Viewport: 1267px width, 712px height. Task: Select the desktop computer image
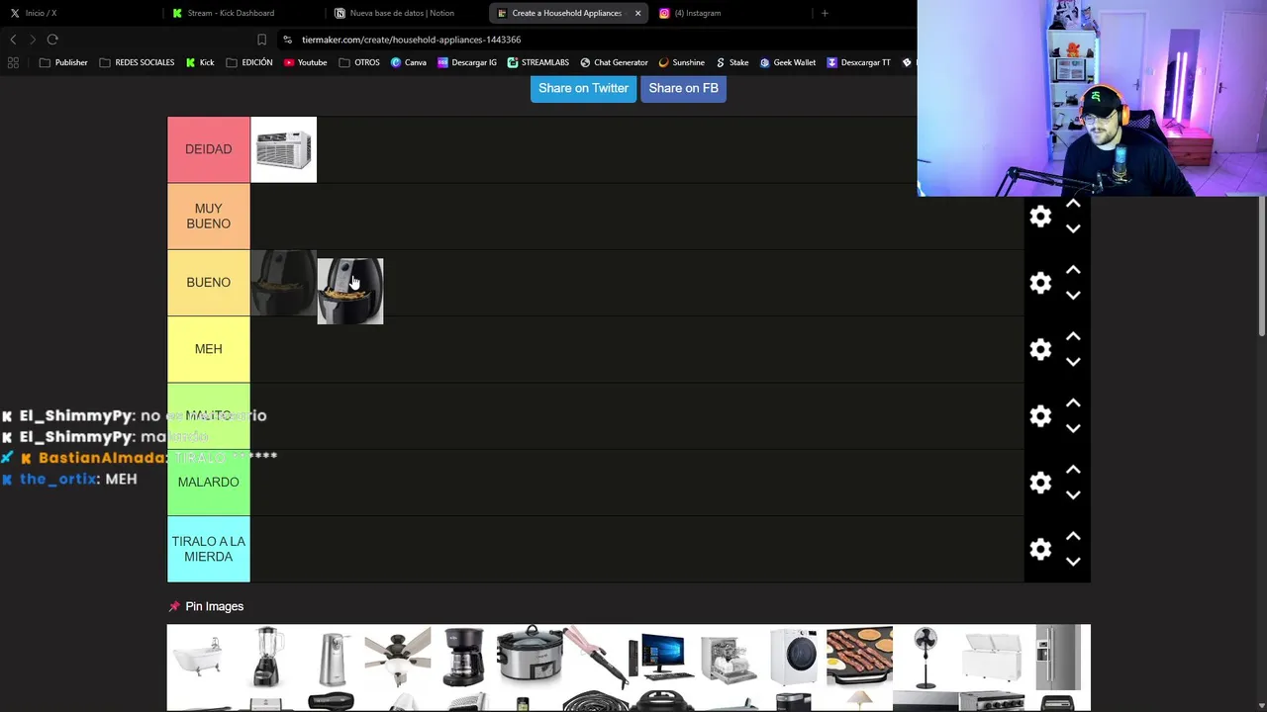point(661,656)
